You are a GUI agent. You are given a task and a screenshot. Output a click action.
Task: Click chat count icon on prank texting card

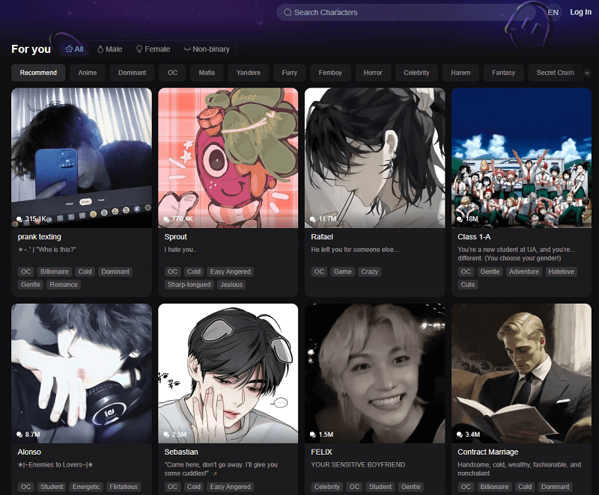19,219
